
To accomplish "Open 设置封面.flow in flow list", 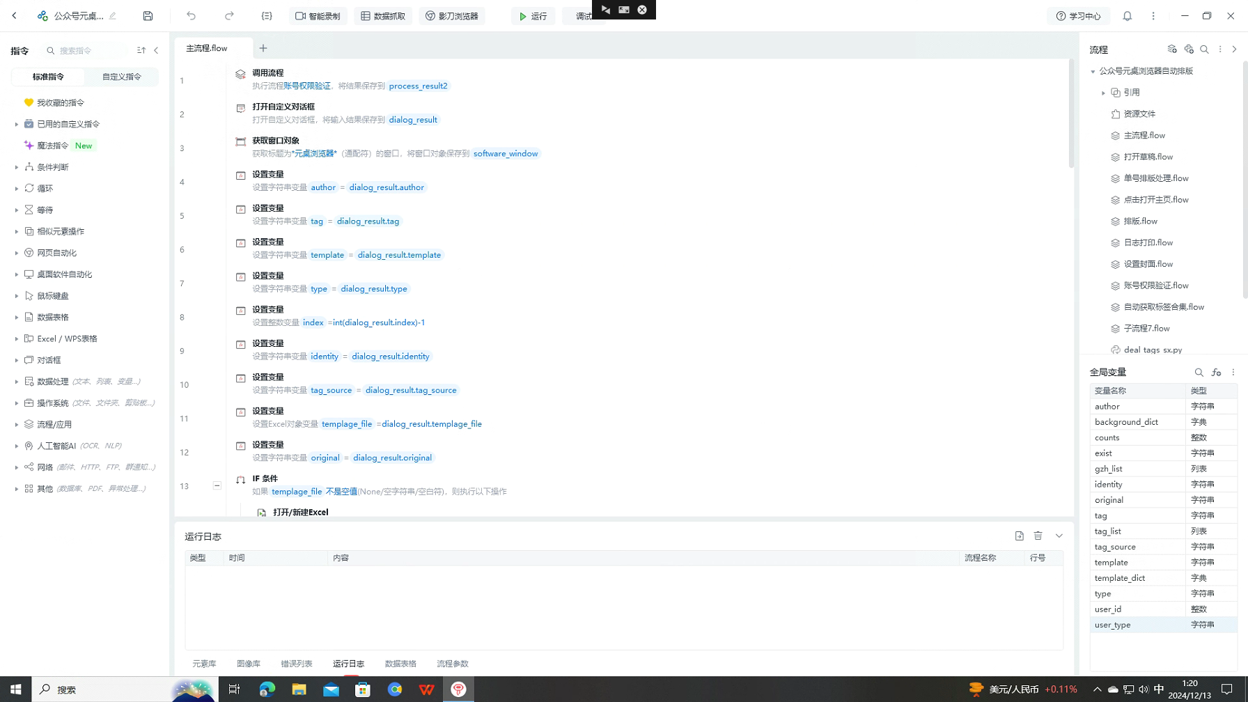I will click(x=1148, y=264).
